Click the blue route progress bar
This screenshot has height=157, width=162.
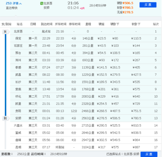tap(6, 75)
